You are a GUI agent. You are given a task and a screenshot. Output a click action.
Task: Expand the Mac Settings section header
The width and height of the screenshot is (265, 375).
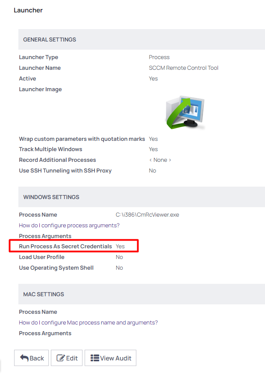[x=43, y=294]
